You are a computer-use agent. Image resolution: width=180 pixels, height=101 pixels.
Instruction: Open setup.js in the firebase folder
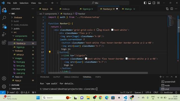[x=22, y=54]
